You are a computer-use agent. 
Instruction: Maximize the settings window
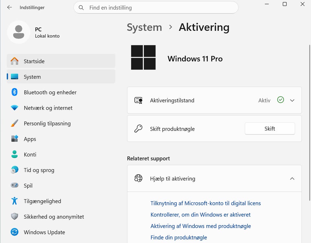(x=285, y=4)
